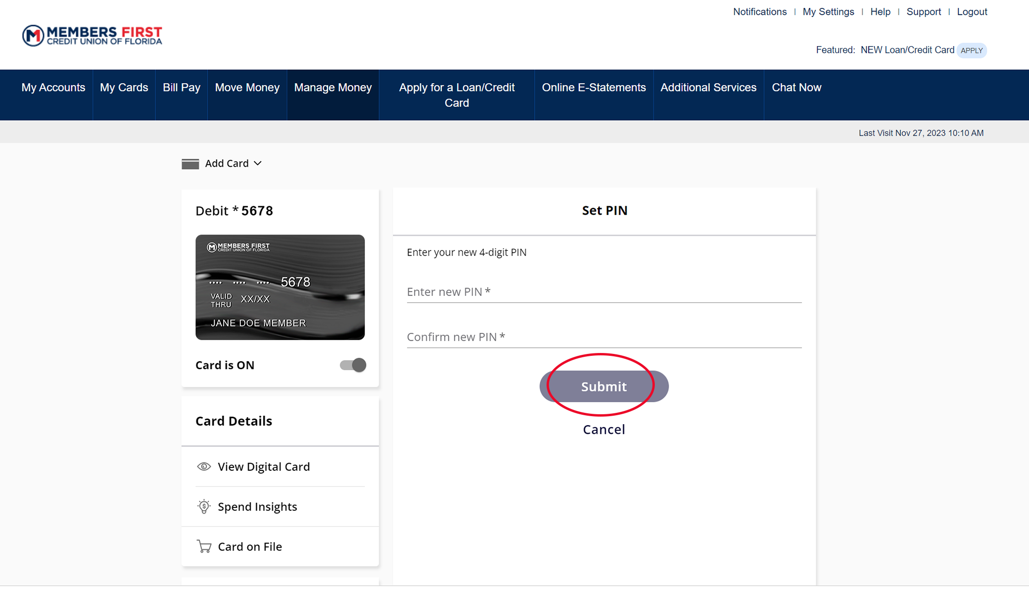Open the Additional Services menu
1029x600 pixels.
[708, 87]
